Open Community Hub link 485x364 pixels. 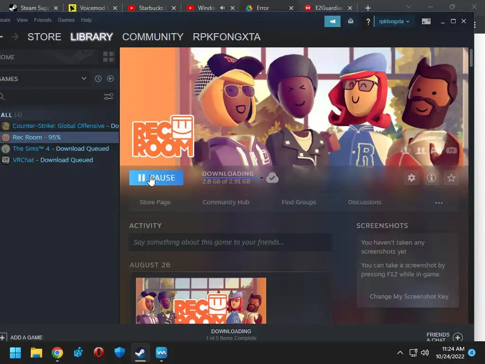pyautogui.click(x=226, y=202)
